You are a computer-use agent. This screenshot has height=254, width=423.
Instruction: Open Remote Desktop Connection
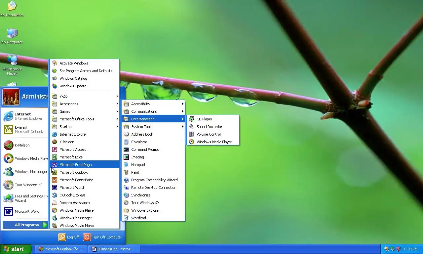153,188
